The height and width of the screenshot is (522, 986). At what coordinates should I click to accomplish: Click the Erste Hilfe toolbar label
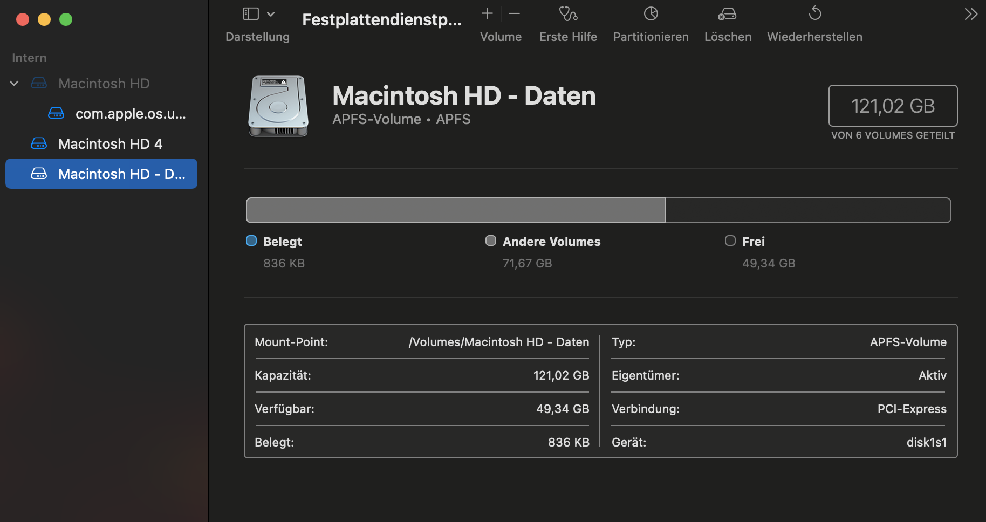pyautogui.click(x=568, y=37)
